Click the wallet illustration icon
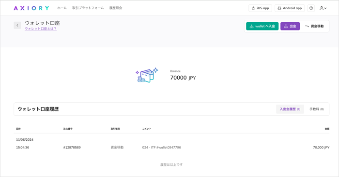Image resolution: width=339 pixels, height=177 pixels. click(x=147, y=75)
